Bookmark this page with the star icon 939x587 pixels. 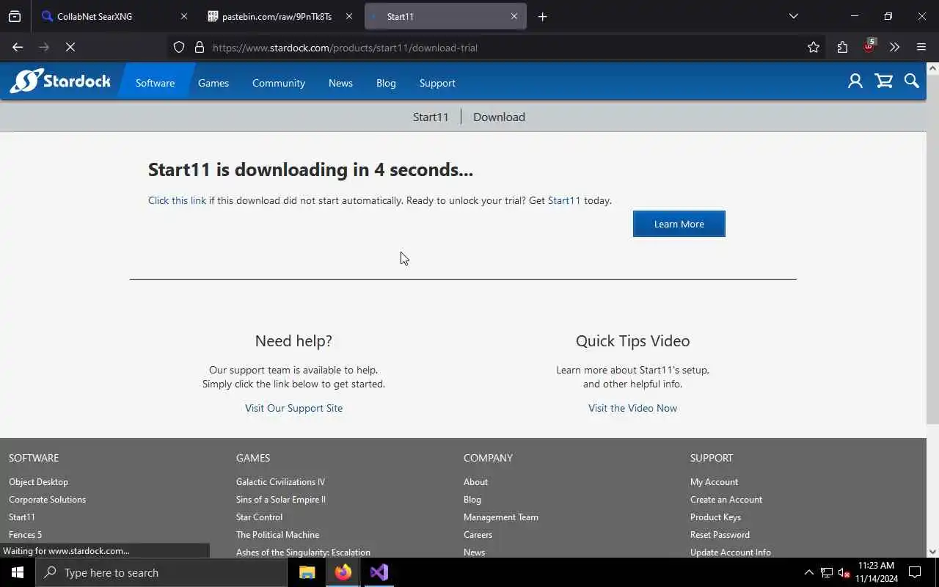tap(814, 48)
